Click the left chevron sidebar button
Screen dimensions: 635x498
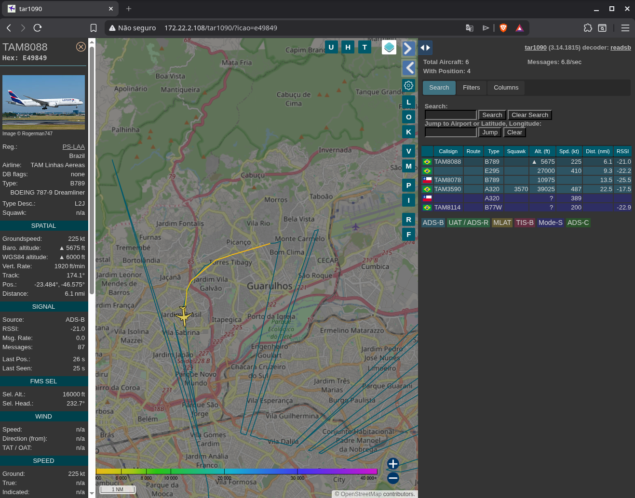coord(408,68)
